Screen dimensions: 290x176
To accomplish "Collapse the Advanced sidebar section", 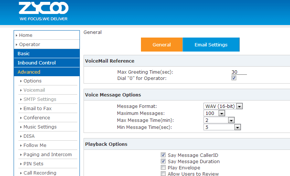I will click(29, 72).
